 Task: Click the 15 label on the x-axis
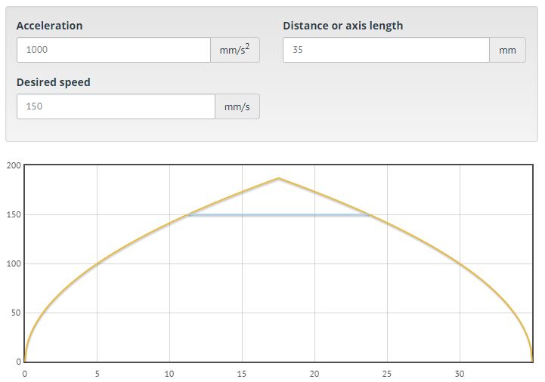coord(242,373)
